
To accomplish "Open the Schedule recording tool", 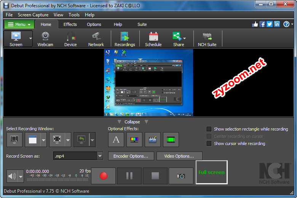I will tap(153, 39).
